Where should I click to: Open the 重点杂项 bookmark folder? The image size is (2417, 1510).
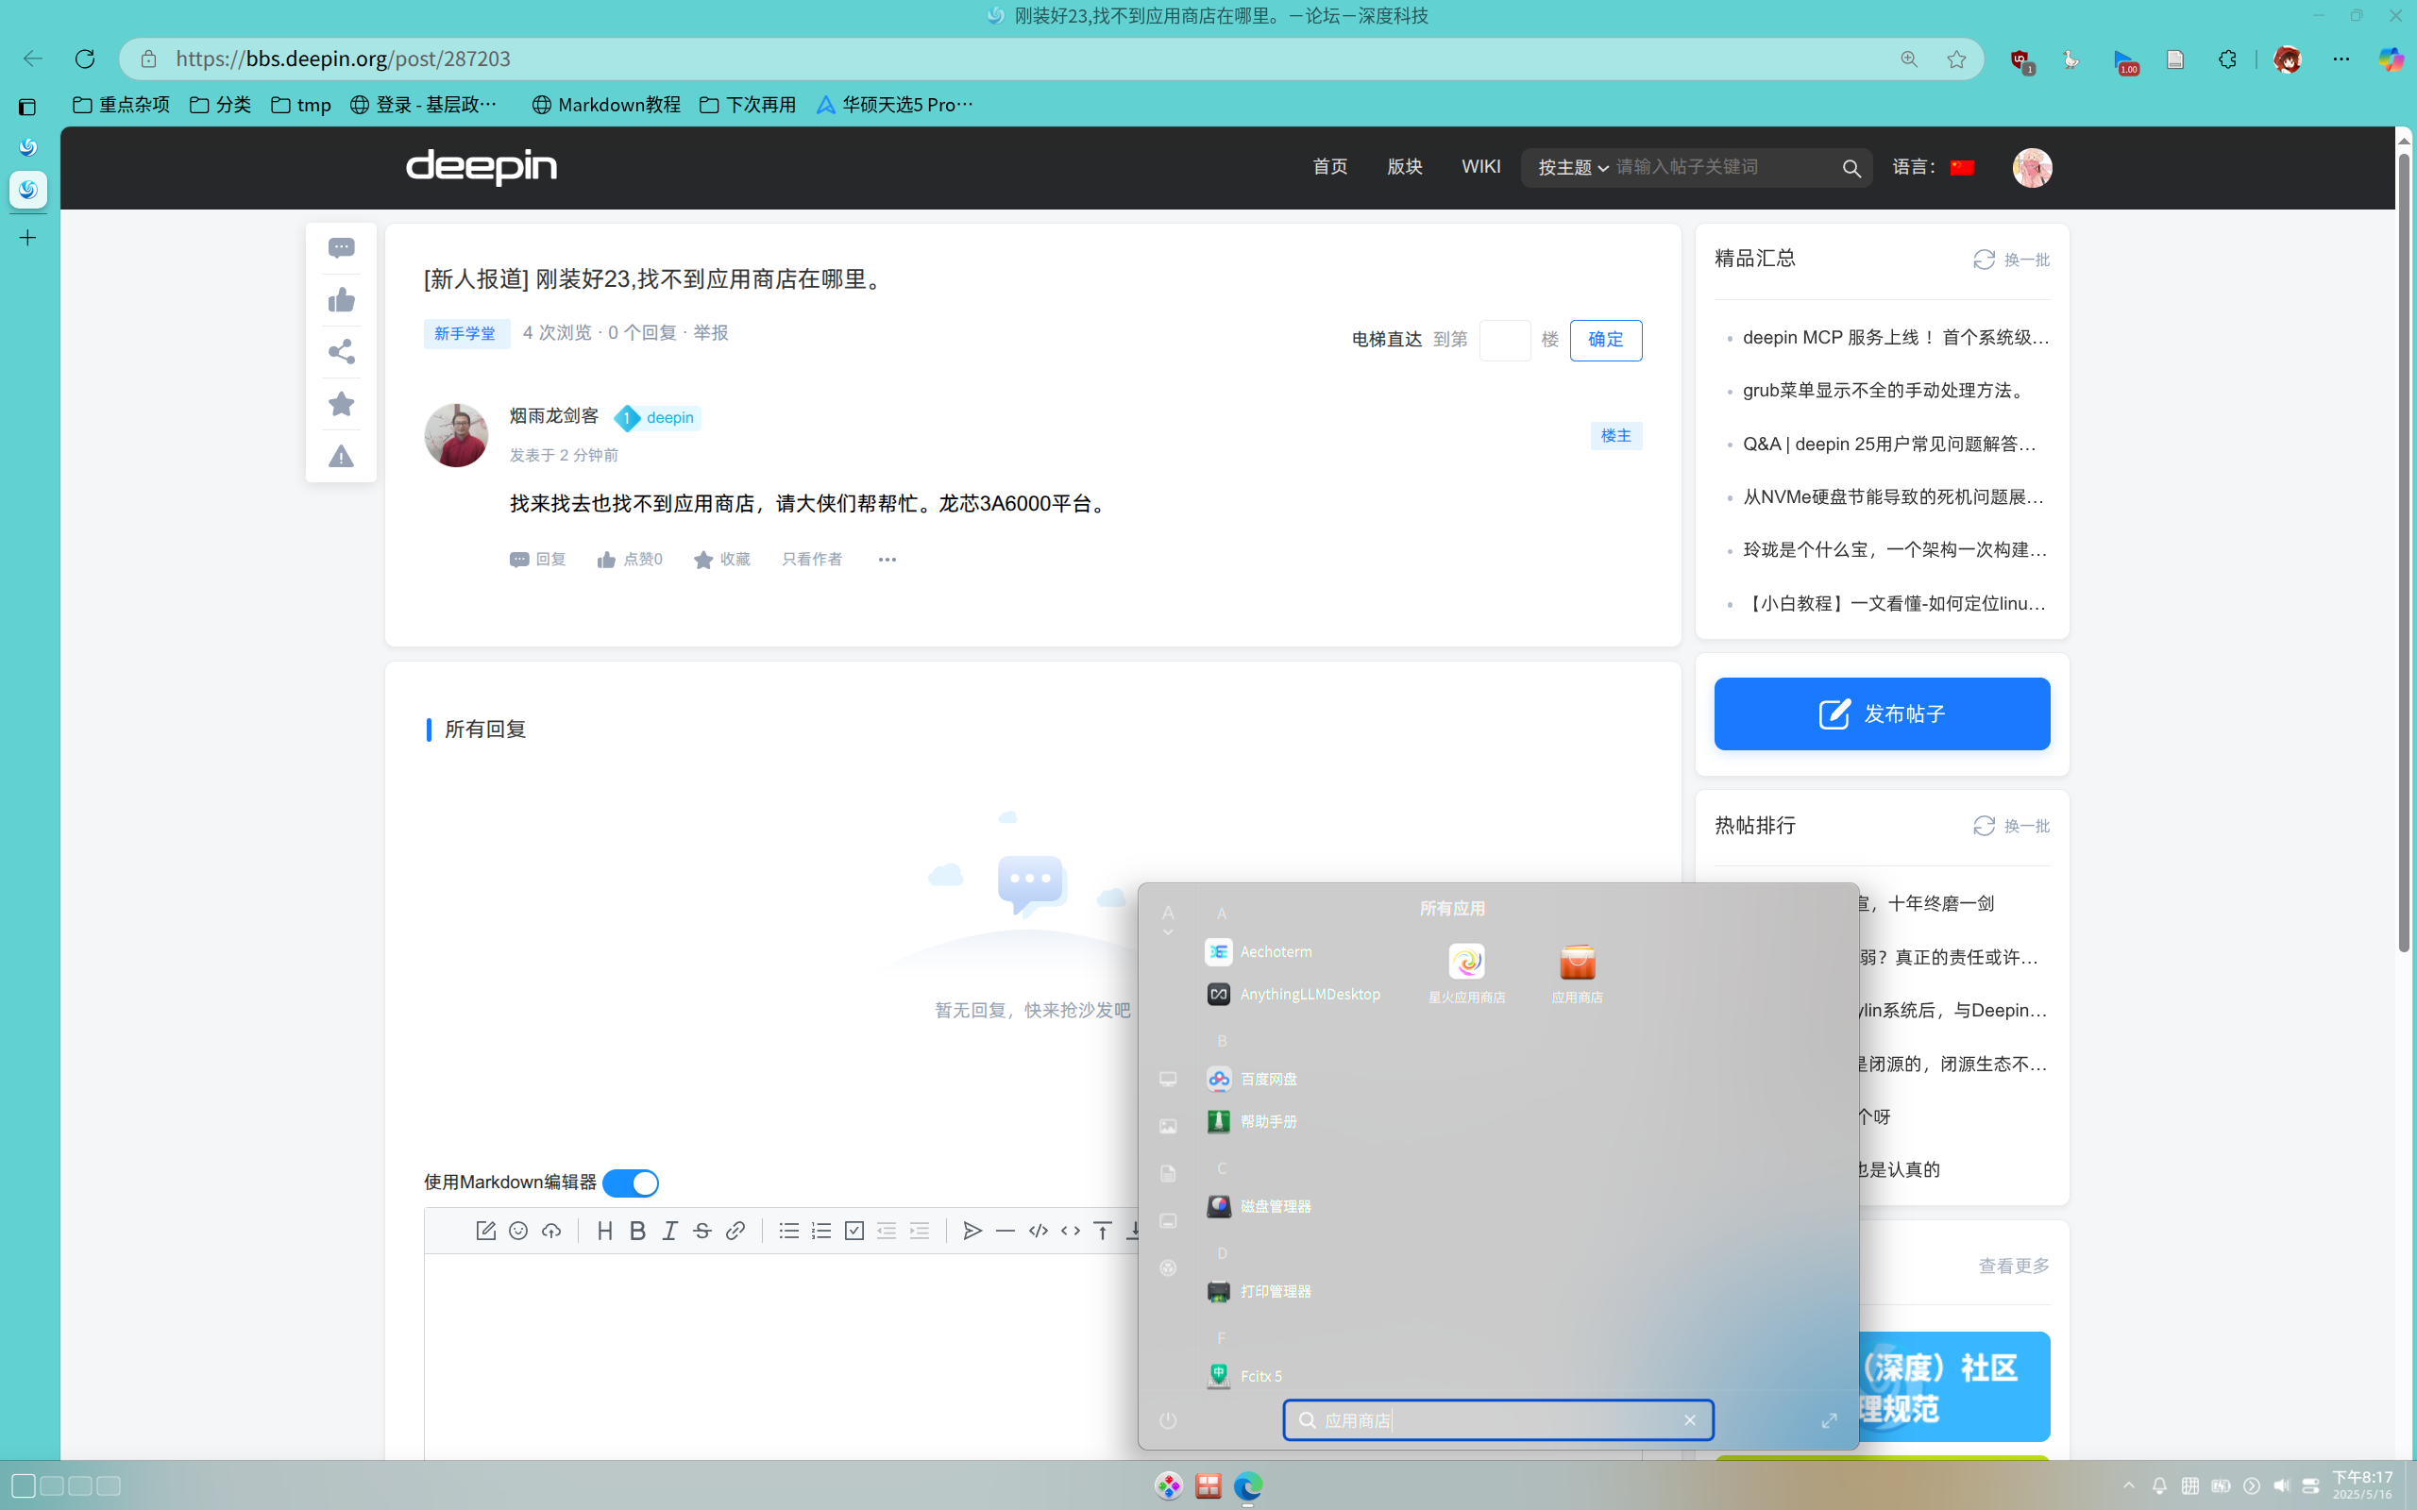point(121,105)
